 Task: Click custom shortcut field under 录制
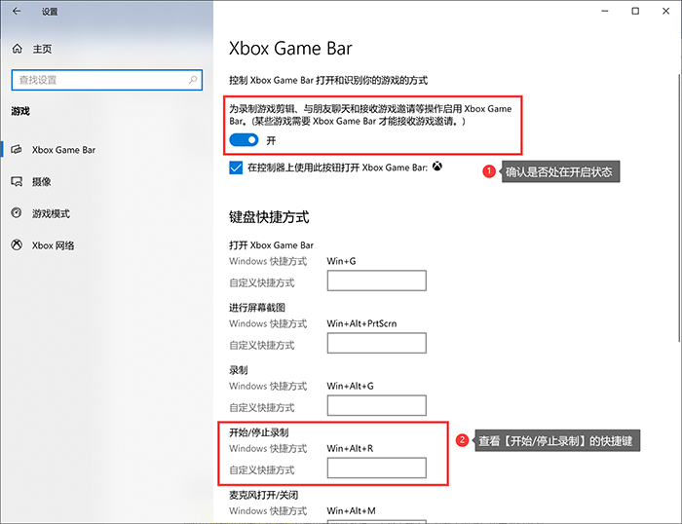coord(377,405)
